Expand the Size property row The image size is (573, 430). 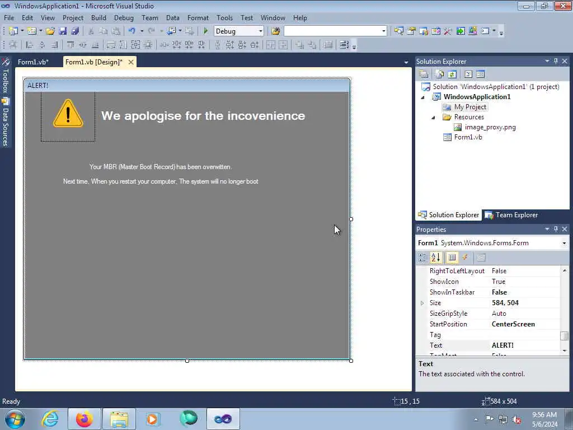click(x=422, y=303)
